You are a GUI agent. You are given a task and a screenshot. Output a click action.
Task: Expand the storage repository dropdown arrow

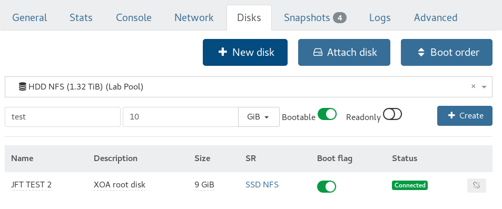click(x=484, y=87)
